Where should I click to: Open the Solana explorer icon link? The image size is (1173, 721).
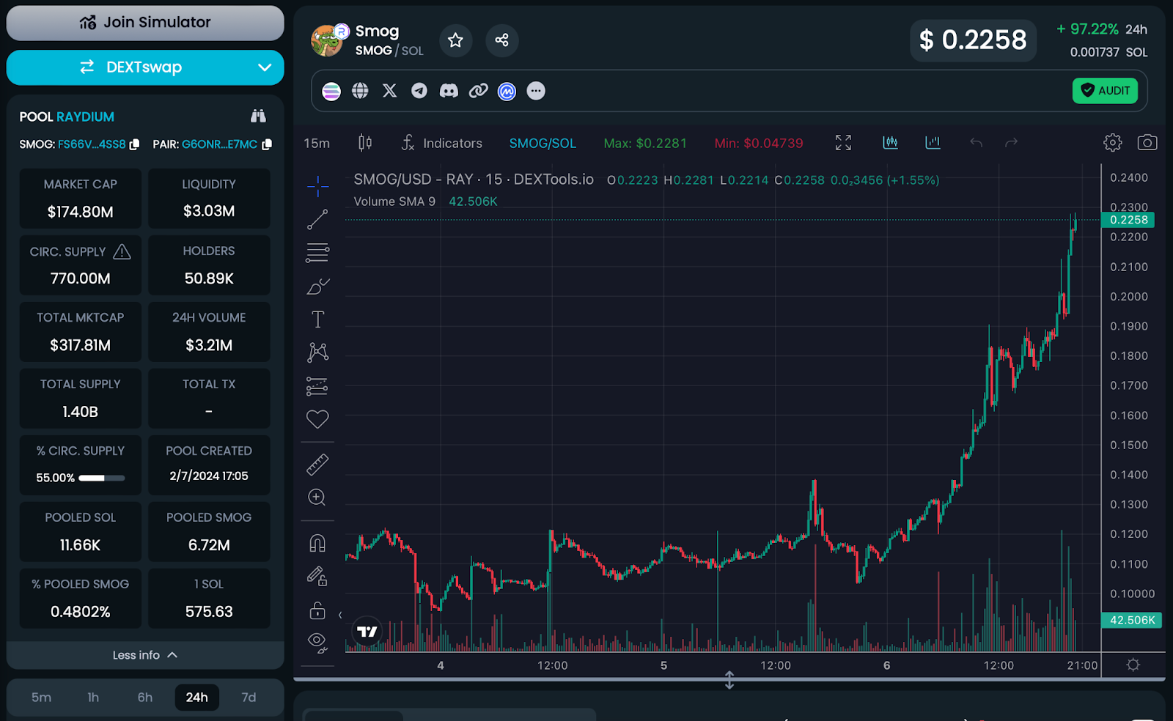click(x=331, y=91)
